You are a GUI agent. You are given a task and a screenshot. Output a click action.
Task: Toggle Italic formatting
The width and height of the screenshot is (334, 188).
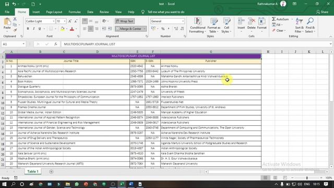click(33, 29)
